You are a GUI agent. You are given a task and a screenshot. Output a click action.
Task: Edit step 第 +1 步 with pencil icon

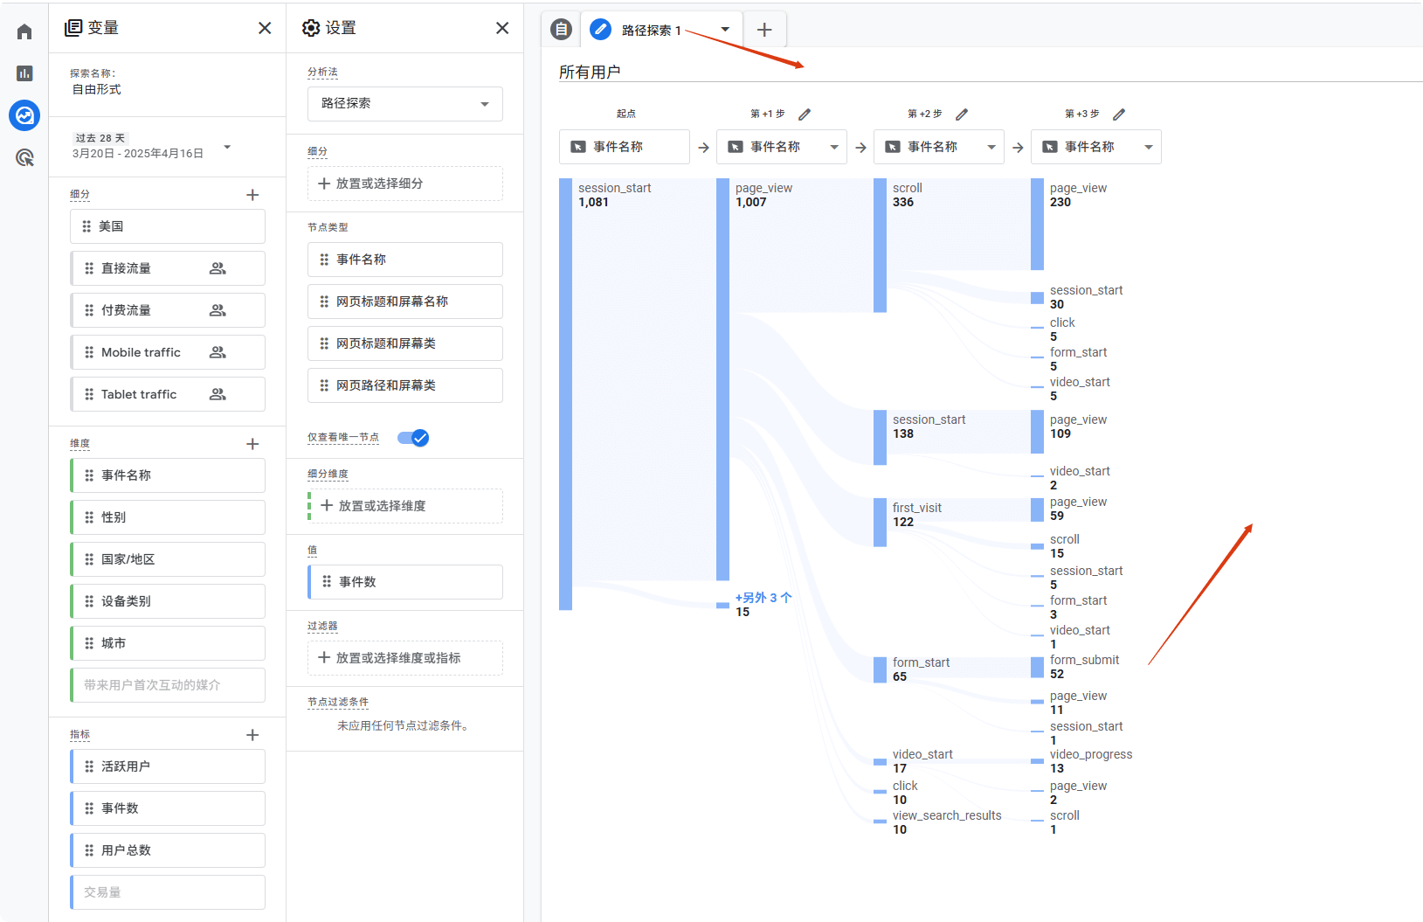point(805,114)
